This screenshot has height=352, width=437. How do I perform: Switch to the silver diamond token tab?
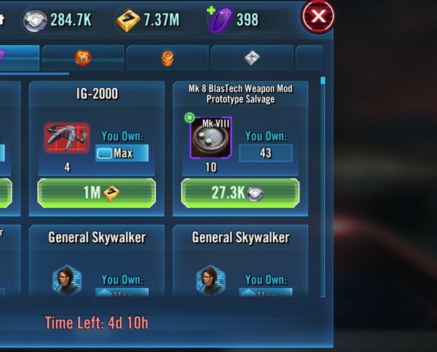click(x=252, y=57)
